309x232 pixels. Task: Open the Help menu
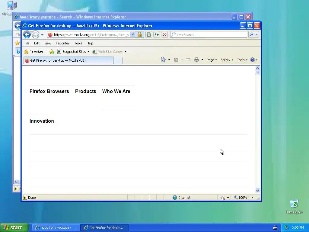pos(90,43)
